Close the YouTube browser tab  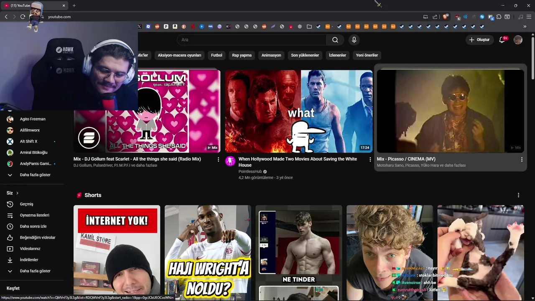click(x=64, y=5)
